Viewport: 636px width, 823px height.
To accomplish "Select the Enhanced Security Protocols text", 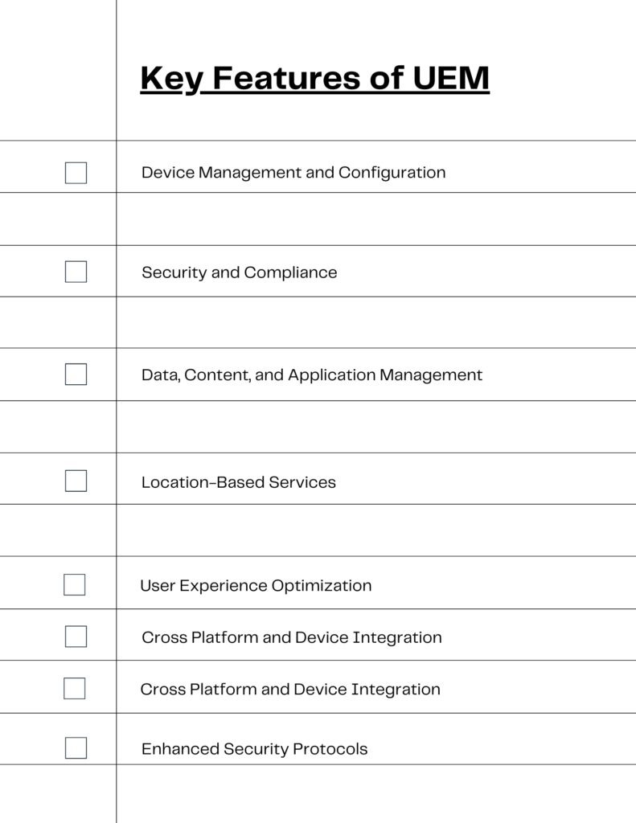I will [254, 749].
